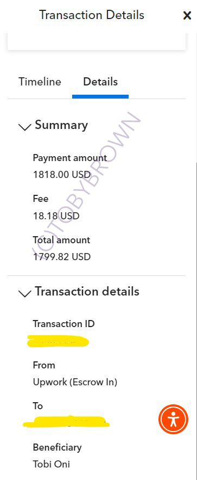This screenshot has width=197, height=480.
Task: Click the vertical scrollbar on right edge
Action: 196,322
